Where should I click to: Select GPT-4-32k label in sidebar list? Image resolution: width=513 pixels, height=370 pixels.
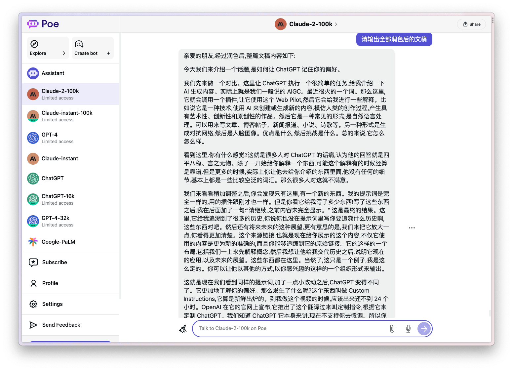(x=56, y=218)
